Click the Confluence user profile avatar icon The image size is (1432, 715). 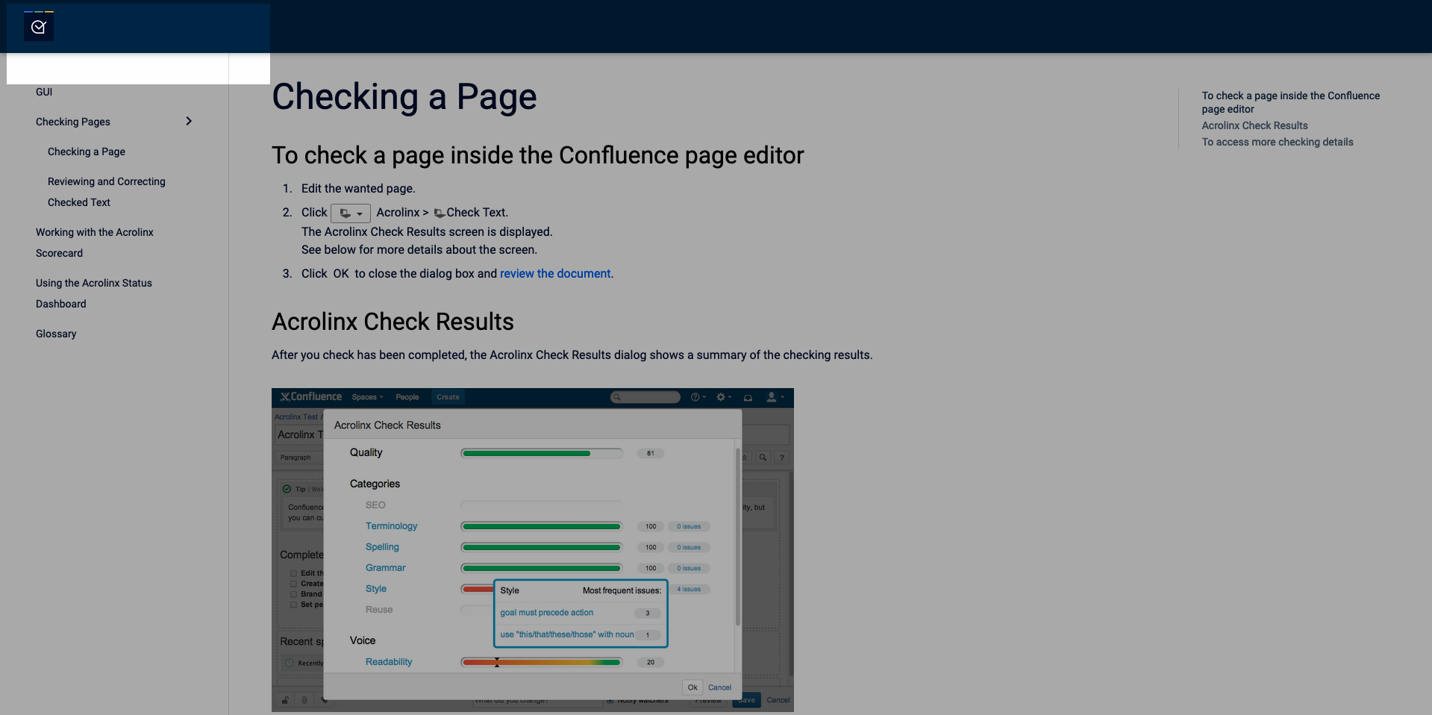tap(772, 397)
